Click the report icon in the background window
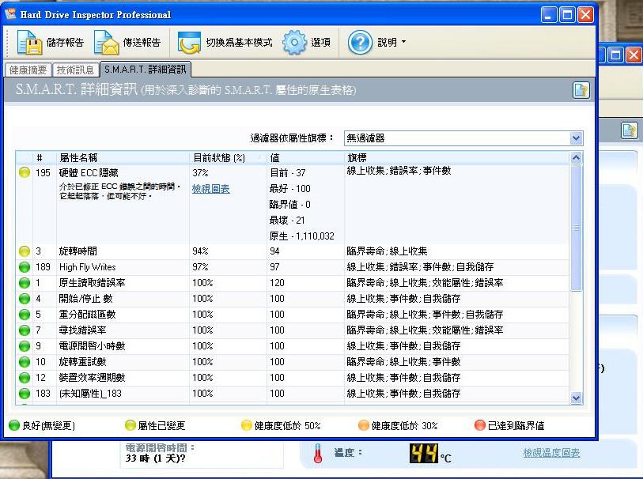The image size is (643, 479). click(x=629, y=130)
